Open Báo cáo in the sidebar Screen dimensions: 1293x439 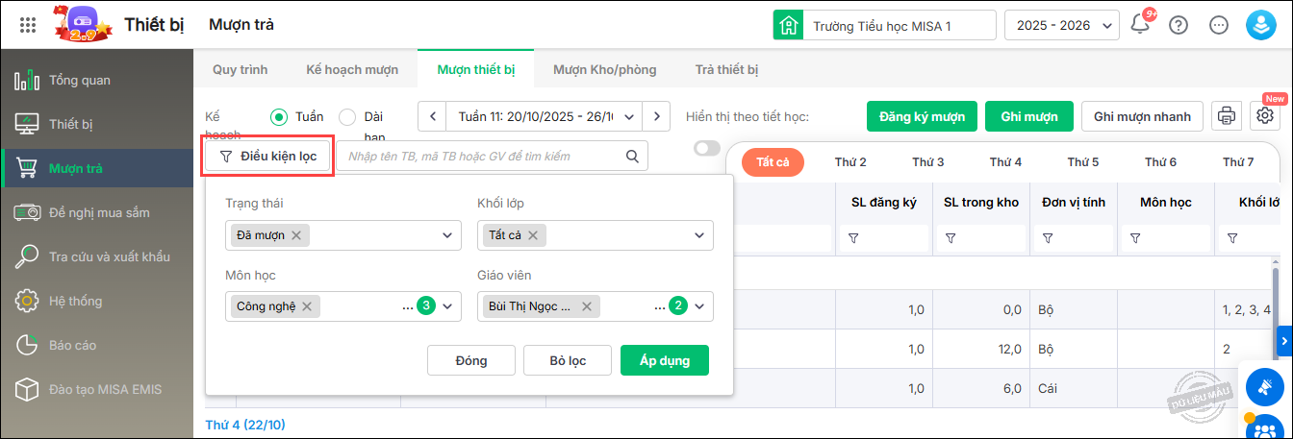click(72, 345)
